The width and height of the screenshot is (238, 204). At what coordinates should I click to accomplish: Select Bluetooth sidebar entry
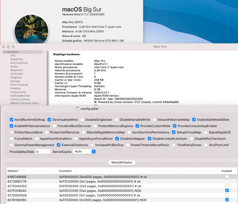pyautogui.click(x=17, y=70)
